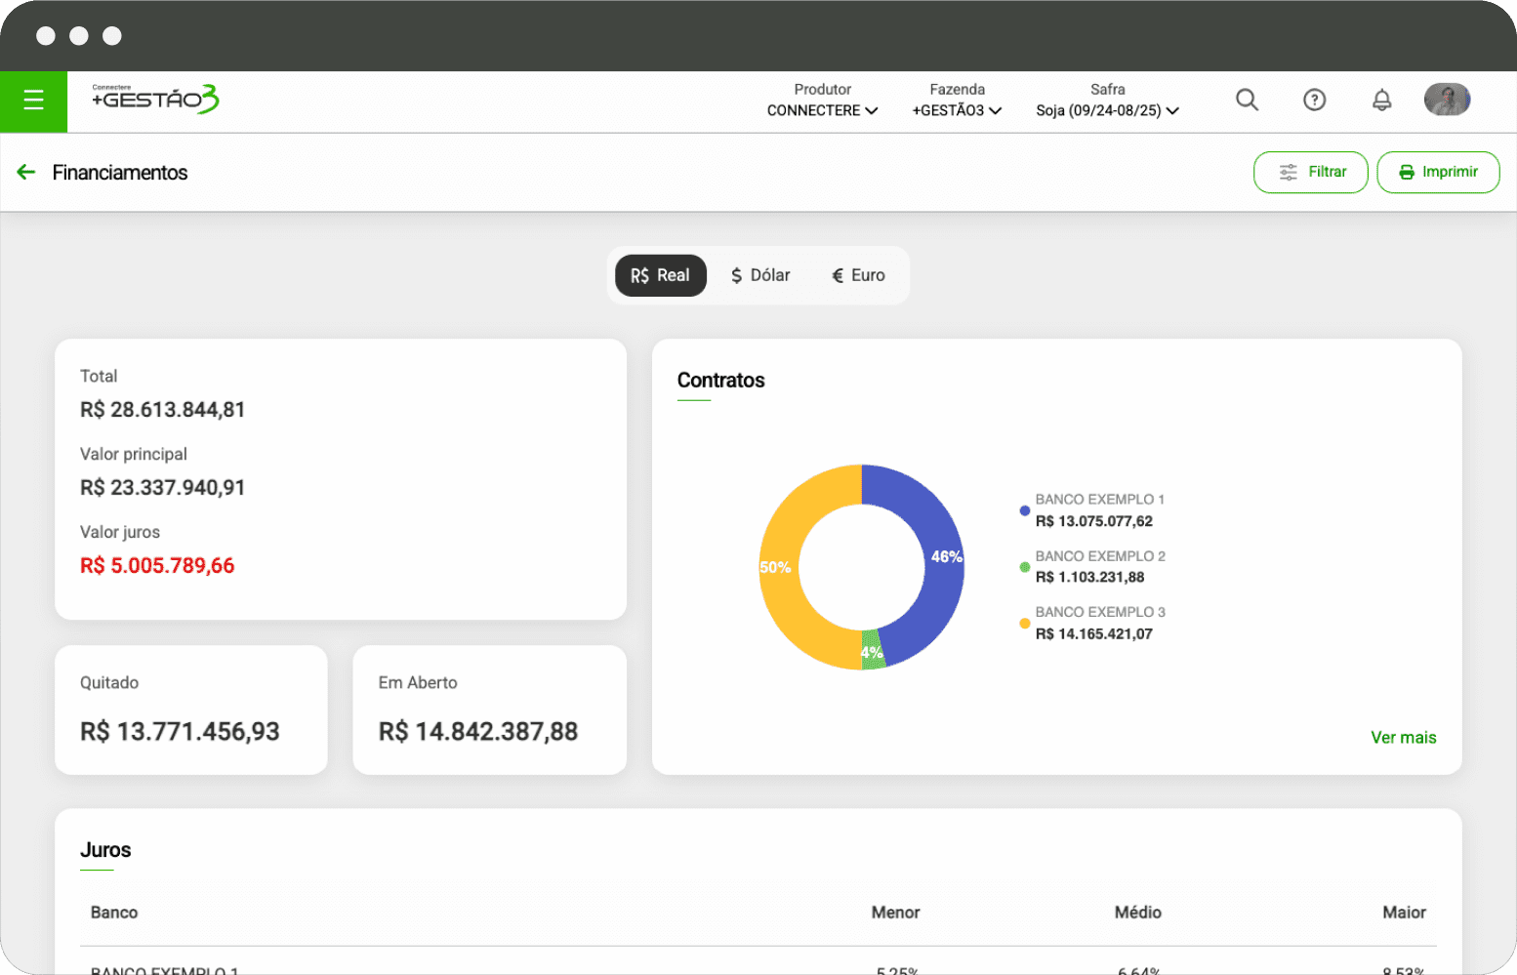Switch currency to Real
This screenshot has height=975, width=1517.
pos(660,276)
